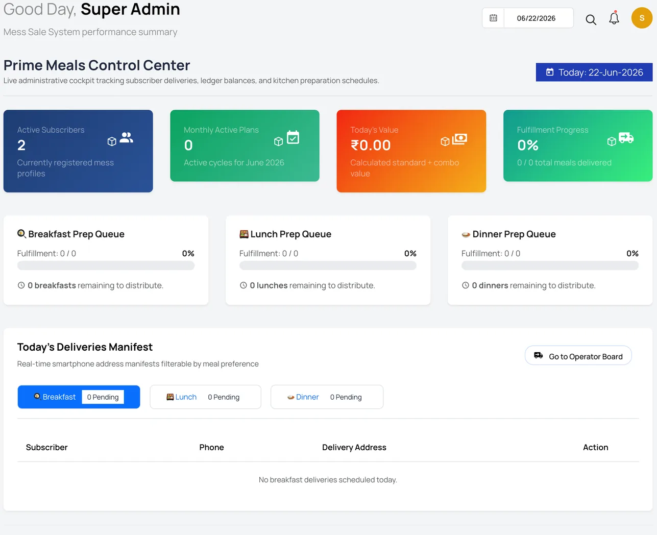Open the Go to Operator Board button
The height and width of the screenshot is (535, 657).
click(578, 356)
